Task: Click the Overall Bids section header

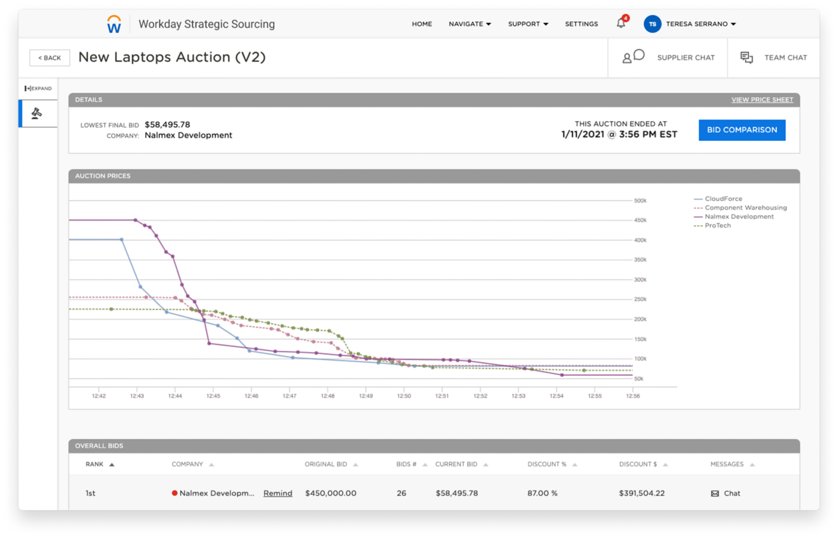Action: 434,446
